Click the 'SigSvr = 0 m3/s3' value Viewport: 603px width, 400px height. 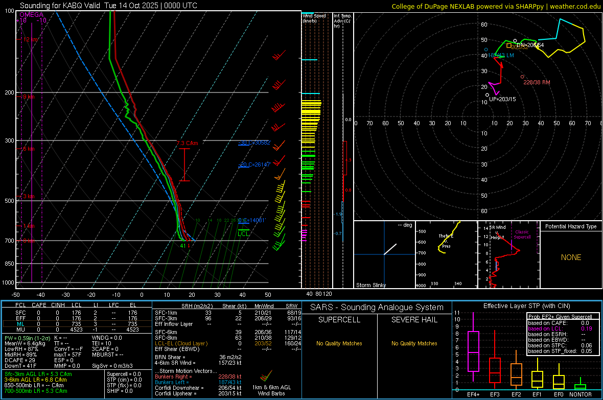click(x=112, y=366)
